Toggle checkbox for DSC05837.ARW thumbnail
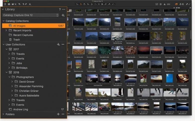The image size is (195, 121). click(126, 27)
